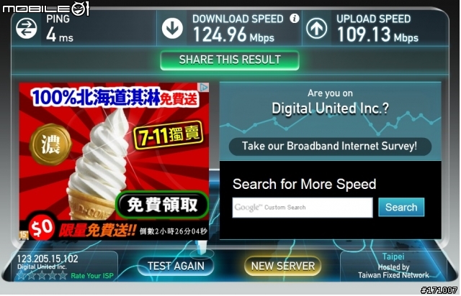
Task: Click the blue Search button
Action: coord(401,207)
